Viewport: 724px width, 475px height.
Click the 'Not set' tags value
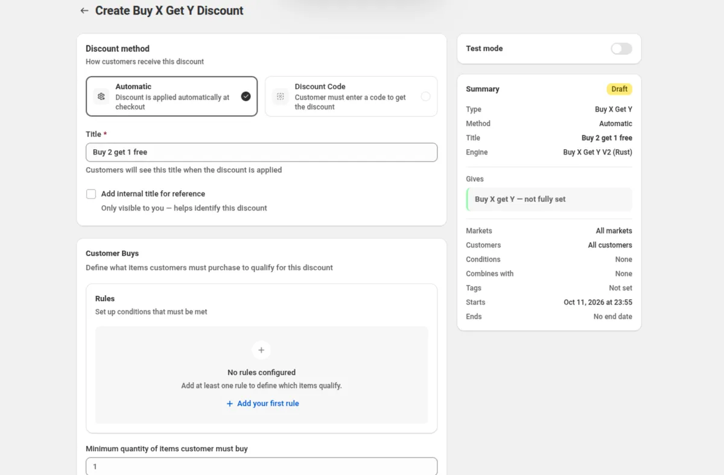coord(620,288)
